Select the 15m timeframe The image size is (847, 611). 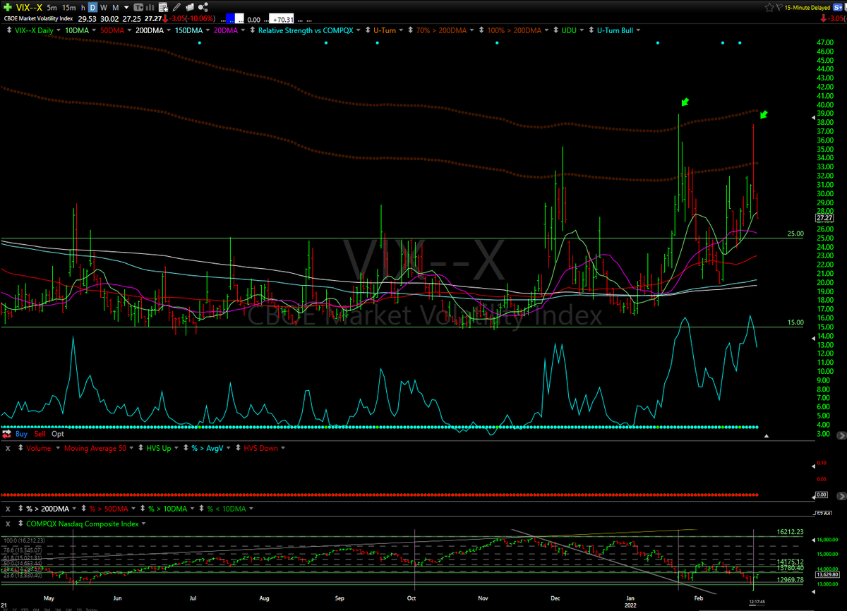tap(68, 7)
